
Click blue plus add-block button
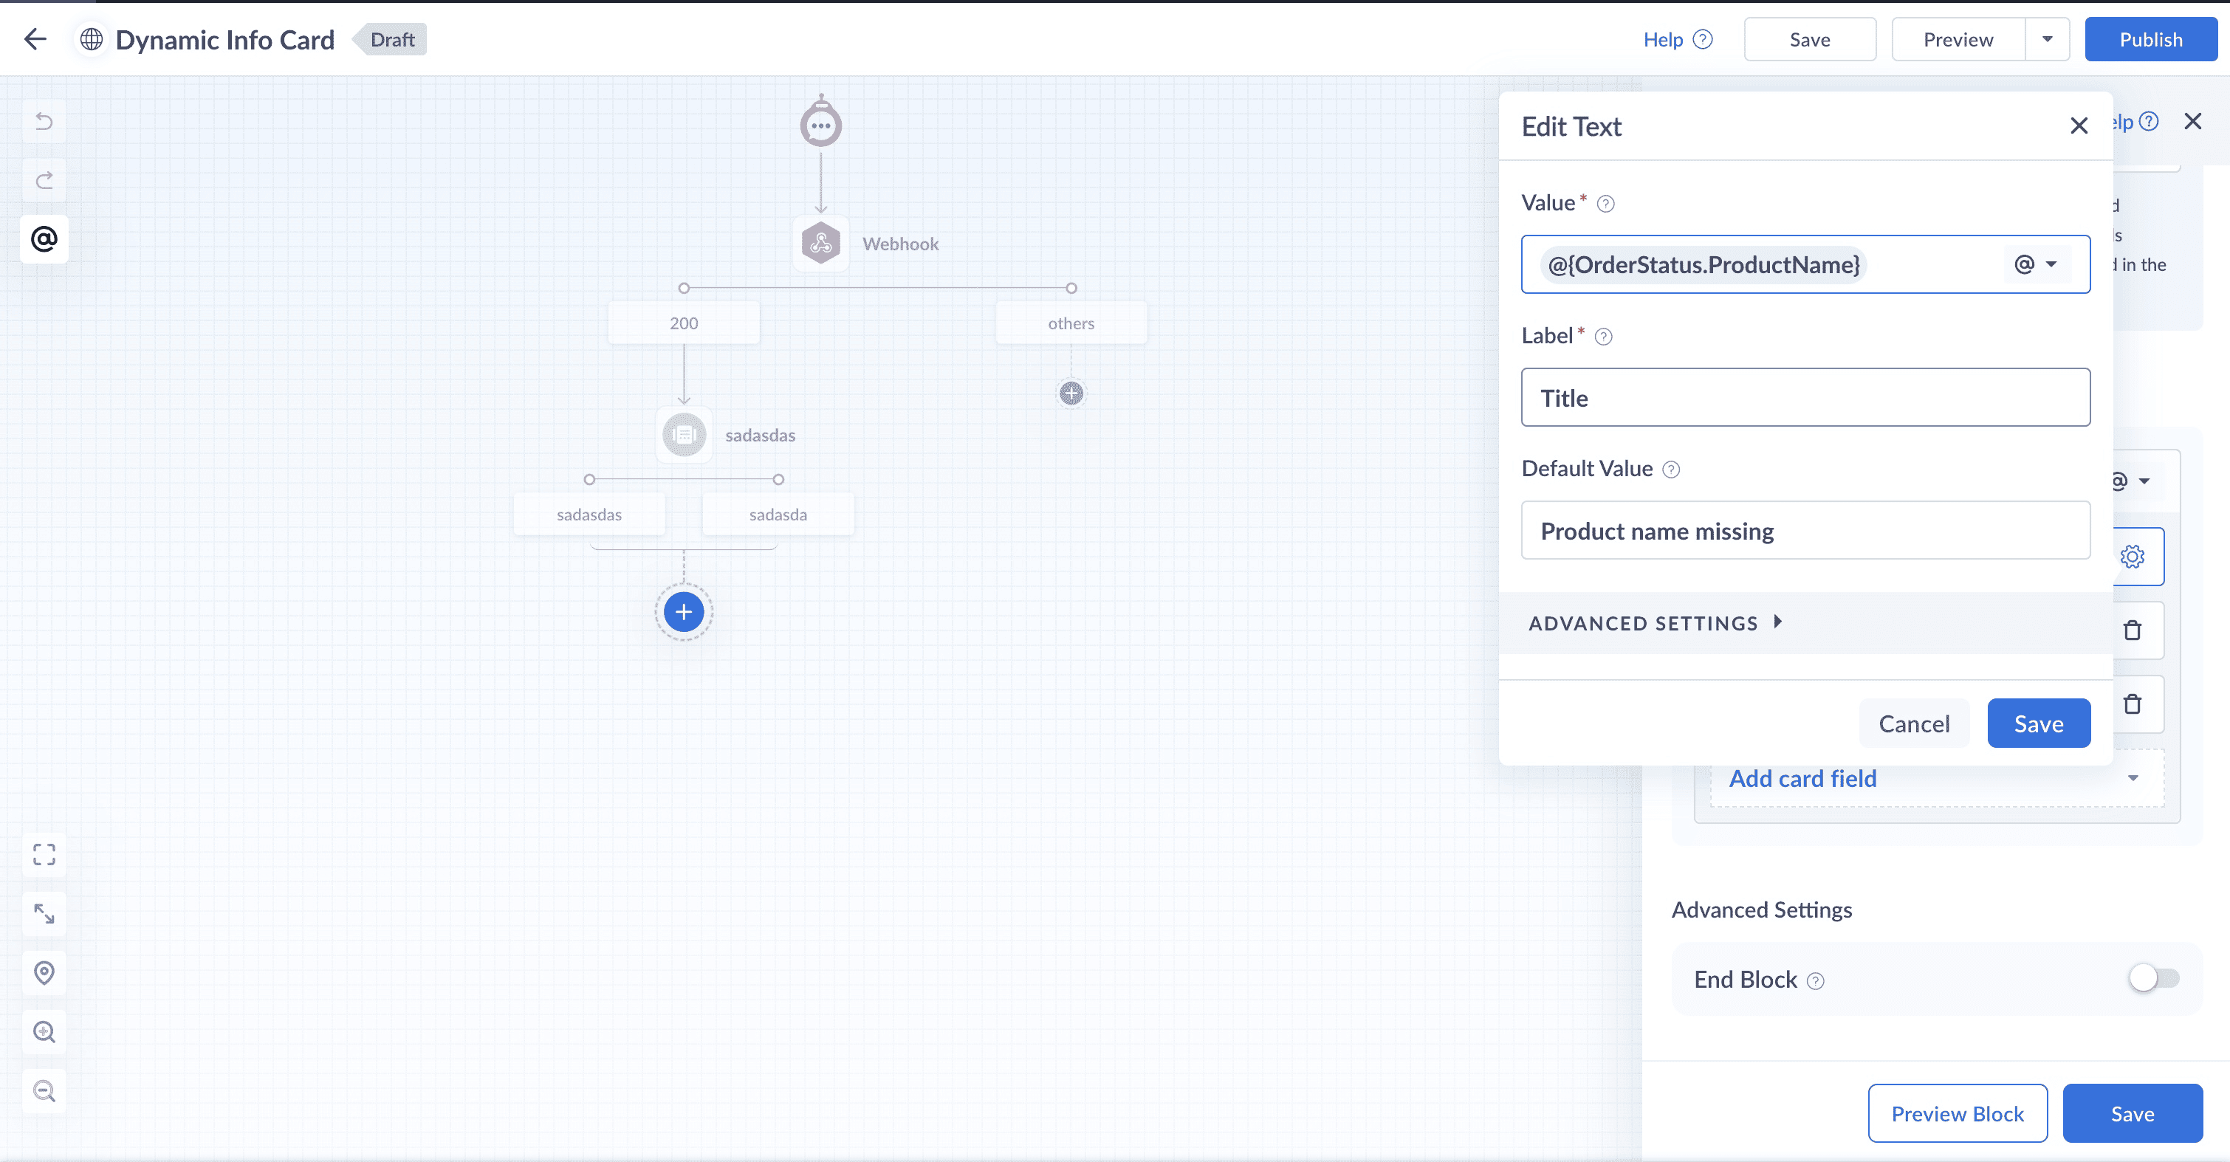point(683,612)
